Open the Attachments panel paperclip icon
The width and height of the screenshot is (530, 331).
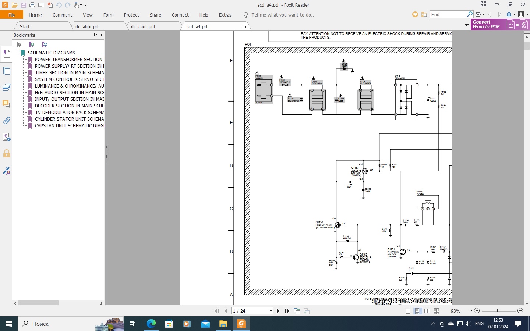6,121
